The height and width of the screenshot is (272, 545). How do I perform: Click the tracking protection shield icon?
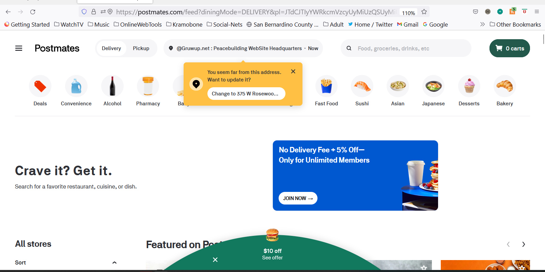pos(84,12)
